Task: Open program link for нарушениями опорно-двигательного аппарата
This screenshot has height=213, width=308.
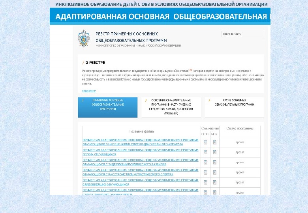Action: pos(141,142)
